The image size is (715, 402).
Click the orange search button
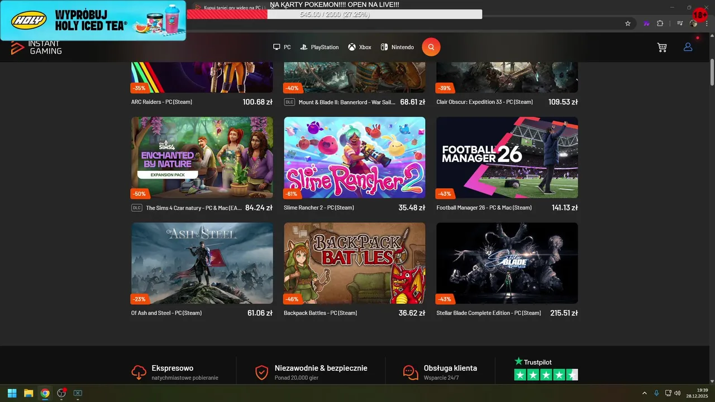[431, 47]
